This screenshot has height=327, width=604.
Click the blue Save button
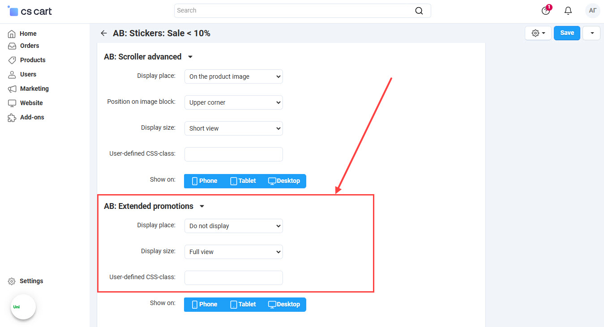[567, 33]
